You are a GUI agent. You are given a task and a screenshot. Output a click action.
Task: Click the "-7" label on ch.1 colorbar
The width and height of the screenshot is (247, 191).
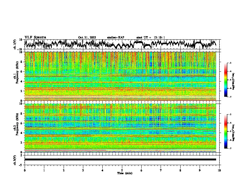point(230,97)
